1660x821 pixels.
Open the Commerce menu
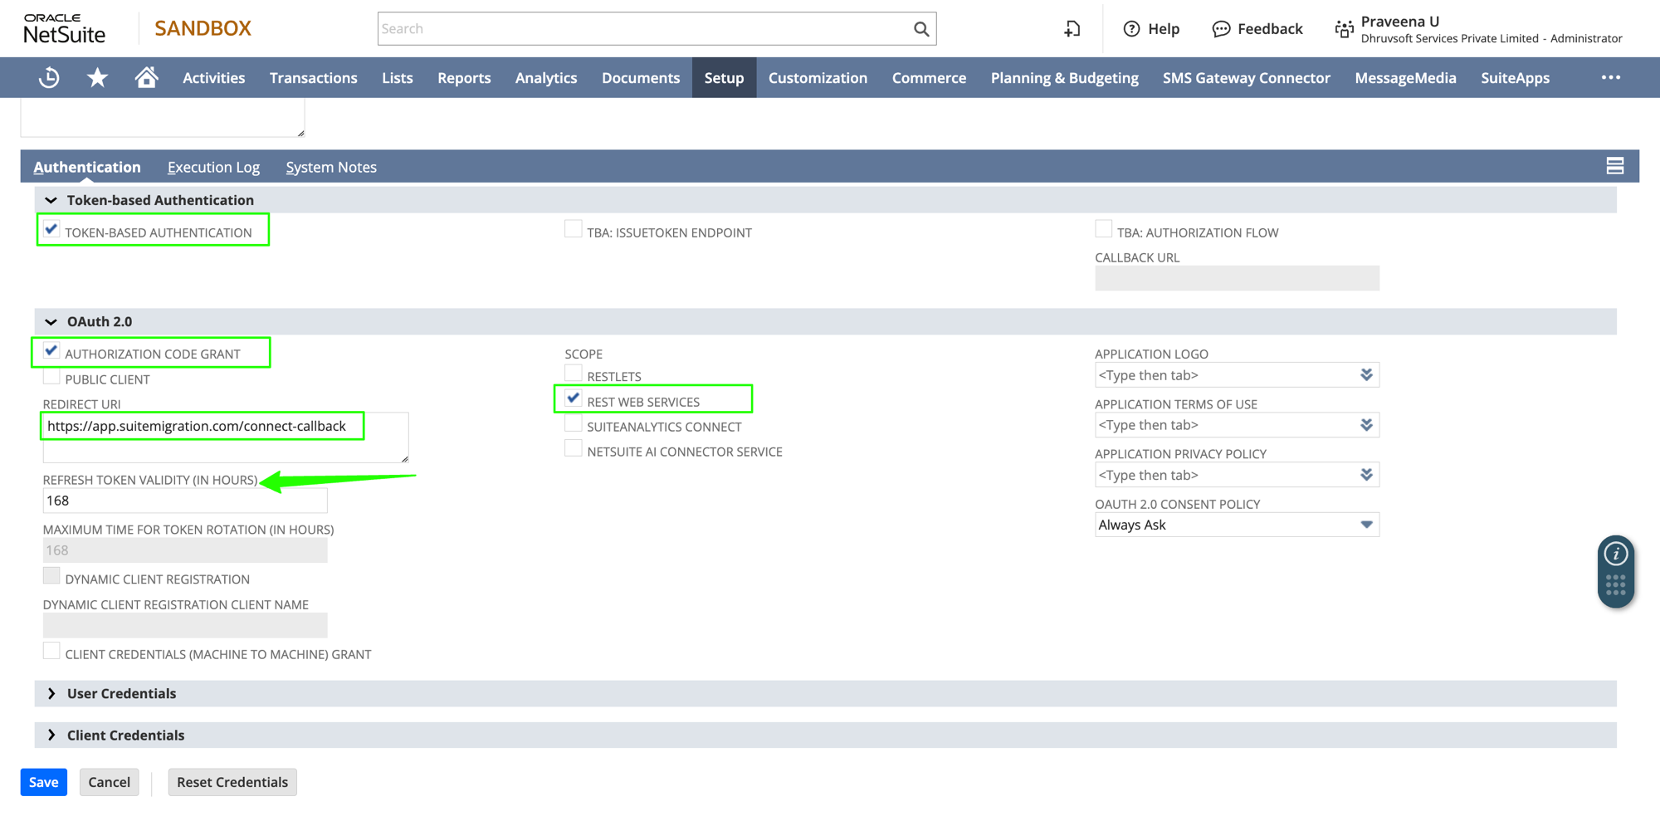929,78
